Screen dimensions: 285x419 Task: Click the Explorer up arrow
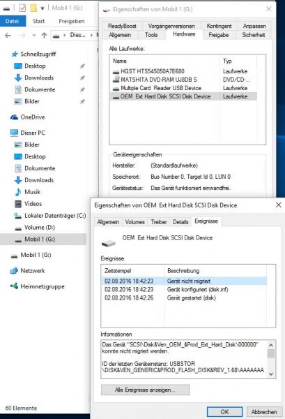45,36
